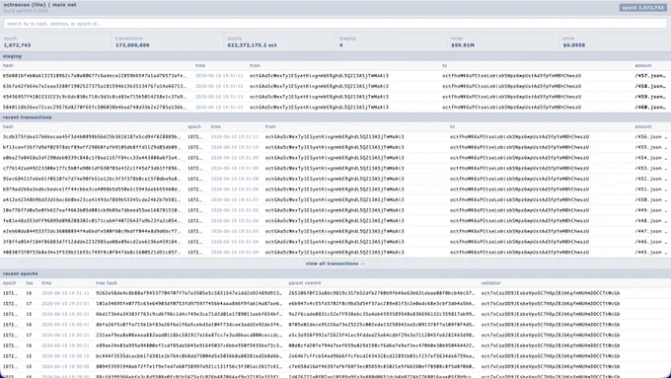
Task: Open to address in row /452.json
Action: (x=519, y=179)
